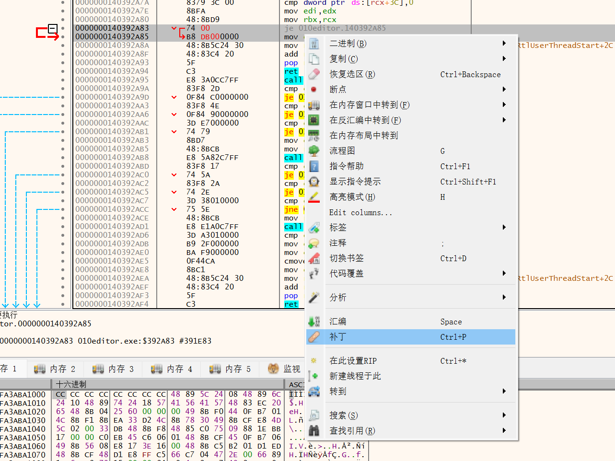The height and width of the screenshot is (461, 615).
Task: Click the eraser icon beside 恢复选区
Action: 314,74
